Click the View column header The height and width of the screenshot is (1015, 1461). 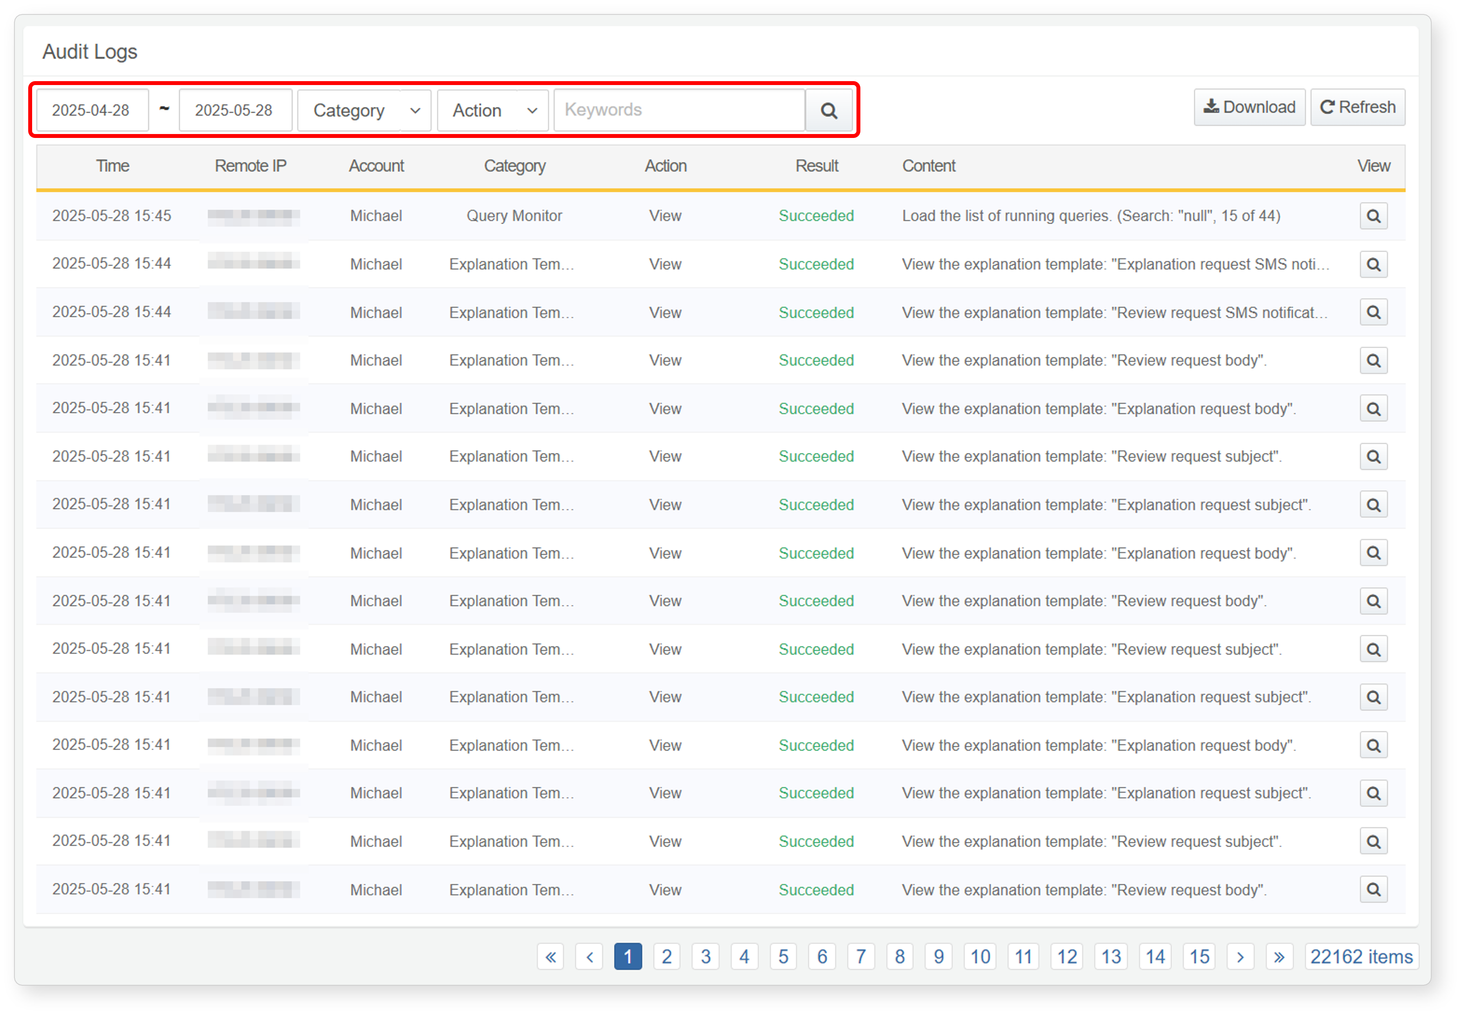point(1373,166)
